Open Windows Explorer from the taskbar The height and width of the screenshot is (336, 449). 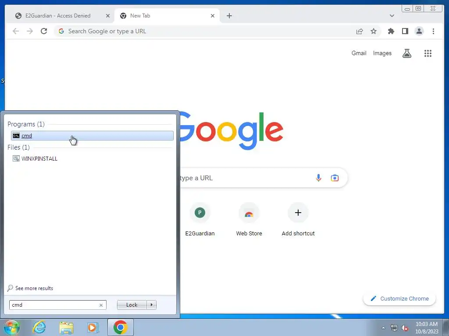(66, 327)
